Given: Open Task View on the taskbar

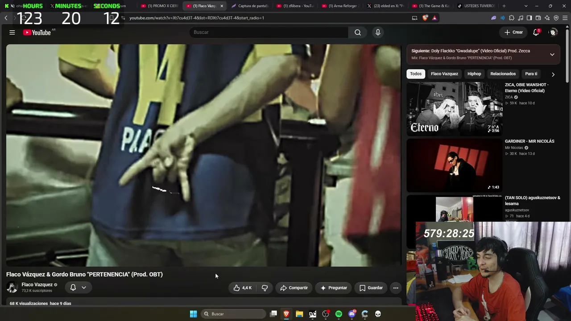Looking at the screenshot, I should (x=273, y=314).
